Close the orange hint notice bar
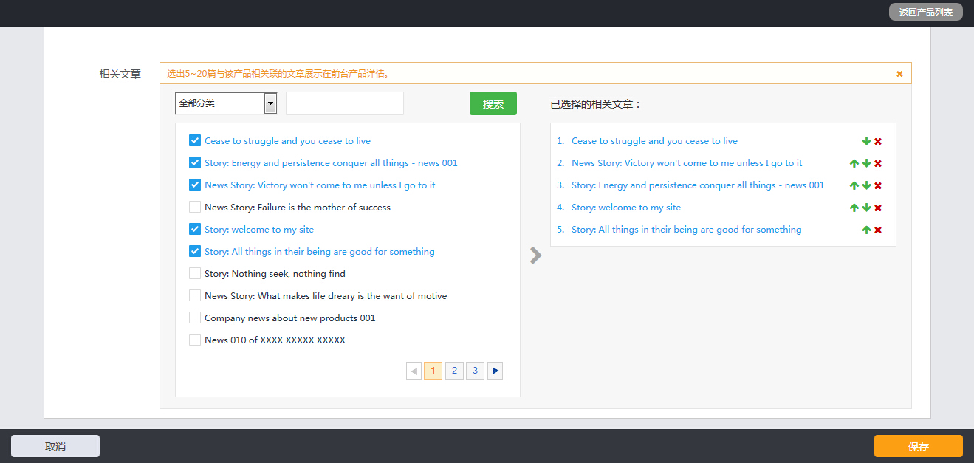This screenshot has width=974, height=463. (x=899, y=74)
